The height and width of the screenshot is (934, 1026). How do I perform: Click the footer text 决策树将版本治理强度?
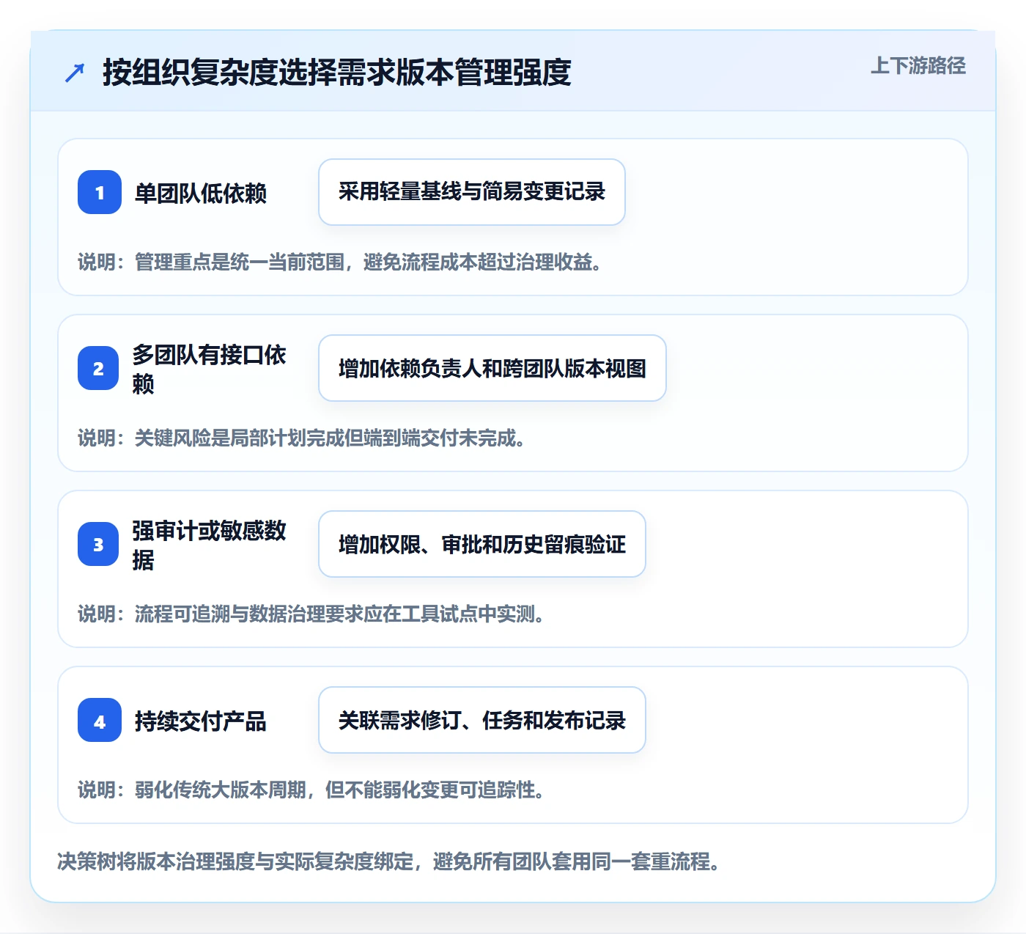pos(389,861)
